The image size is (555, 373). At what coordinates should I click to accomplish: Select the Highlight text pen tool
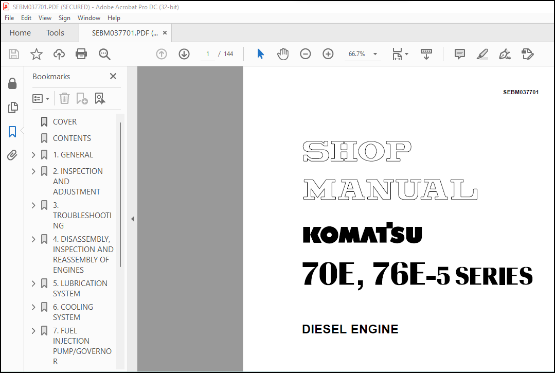pos(482,54)
